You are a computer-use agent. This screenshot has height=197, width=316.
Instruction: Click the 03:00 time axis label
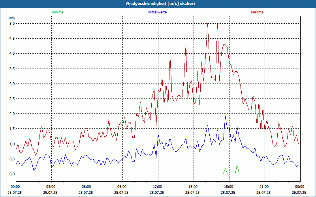(52, 187)
